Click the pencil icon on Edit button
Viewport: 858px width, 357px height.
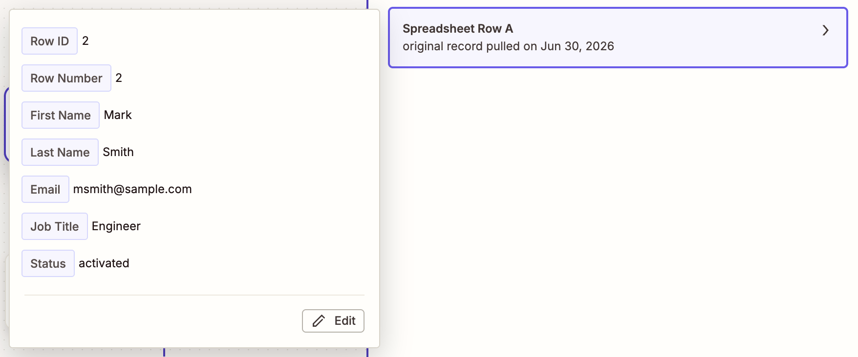[319, 321]
